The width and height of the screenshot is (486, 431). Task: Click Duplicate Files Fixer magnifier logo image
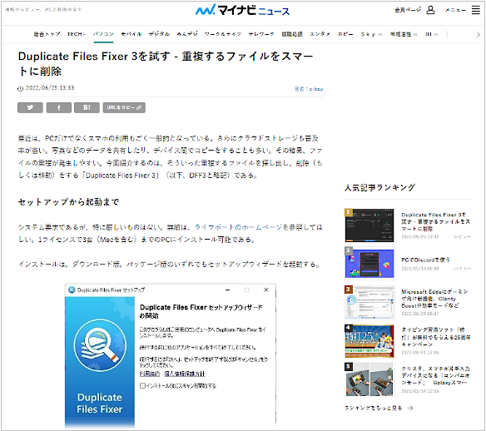[x=100, y=345]
